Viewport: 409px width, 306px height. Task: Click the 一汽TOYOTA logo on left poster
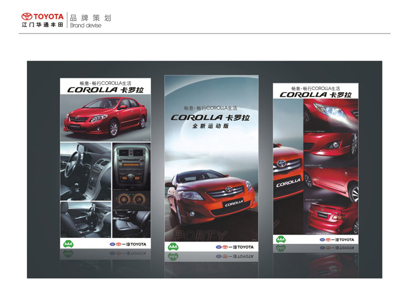coord(128,244)
